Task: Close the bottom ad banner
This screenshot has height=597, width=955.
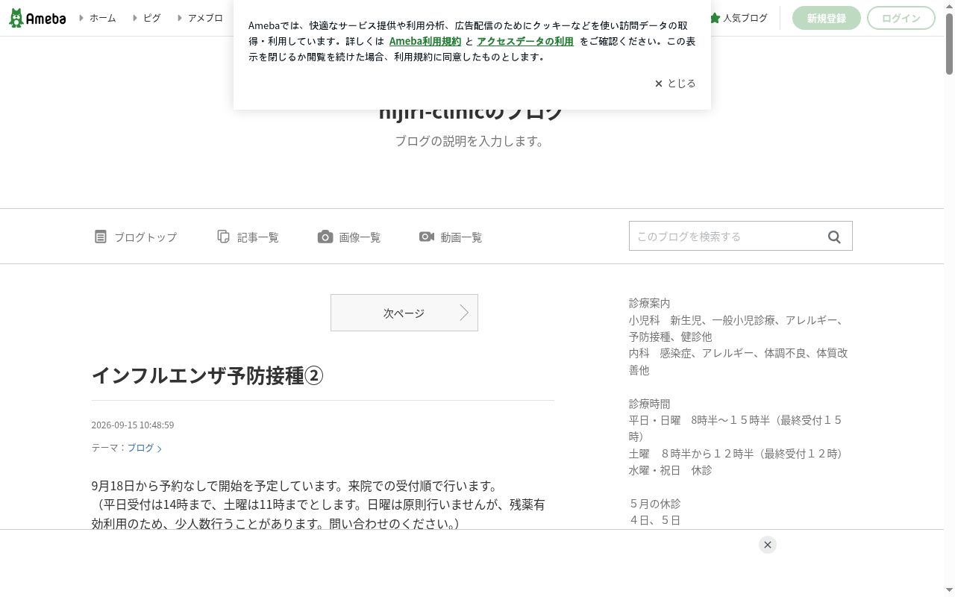Action: pos(767,545)
